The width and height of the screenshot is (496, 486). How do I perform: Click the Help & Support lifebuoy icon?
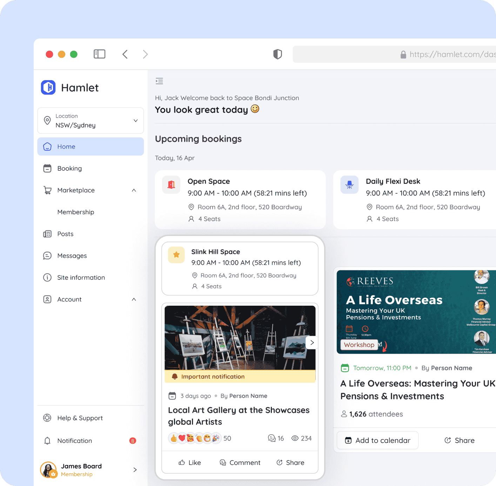[47, 418]
